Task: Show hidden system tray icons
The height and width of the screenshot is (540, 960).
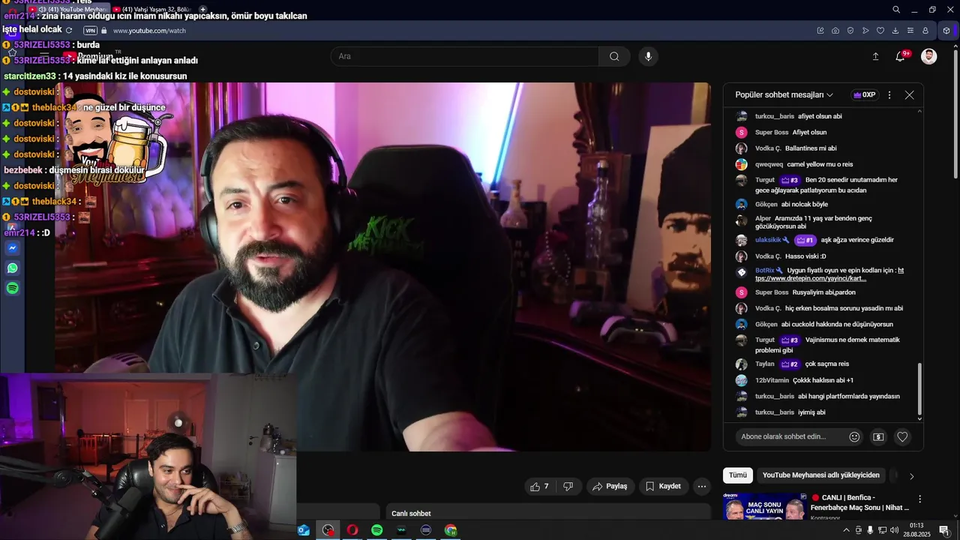Action: click(x=847, y=530)
